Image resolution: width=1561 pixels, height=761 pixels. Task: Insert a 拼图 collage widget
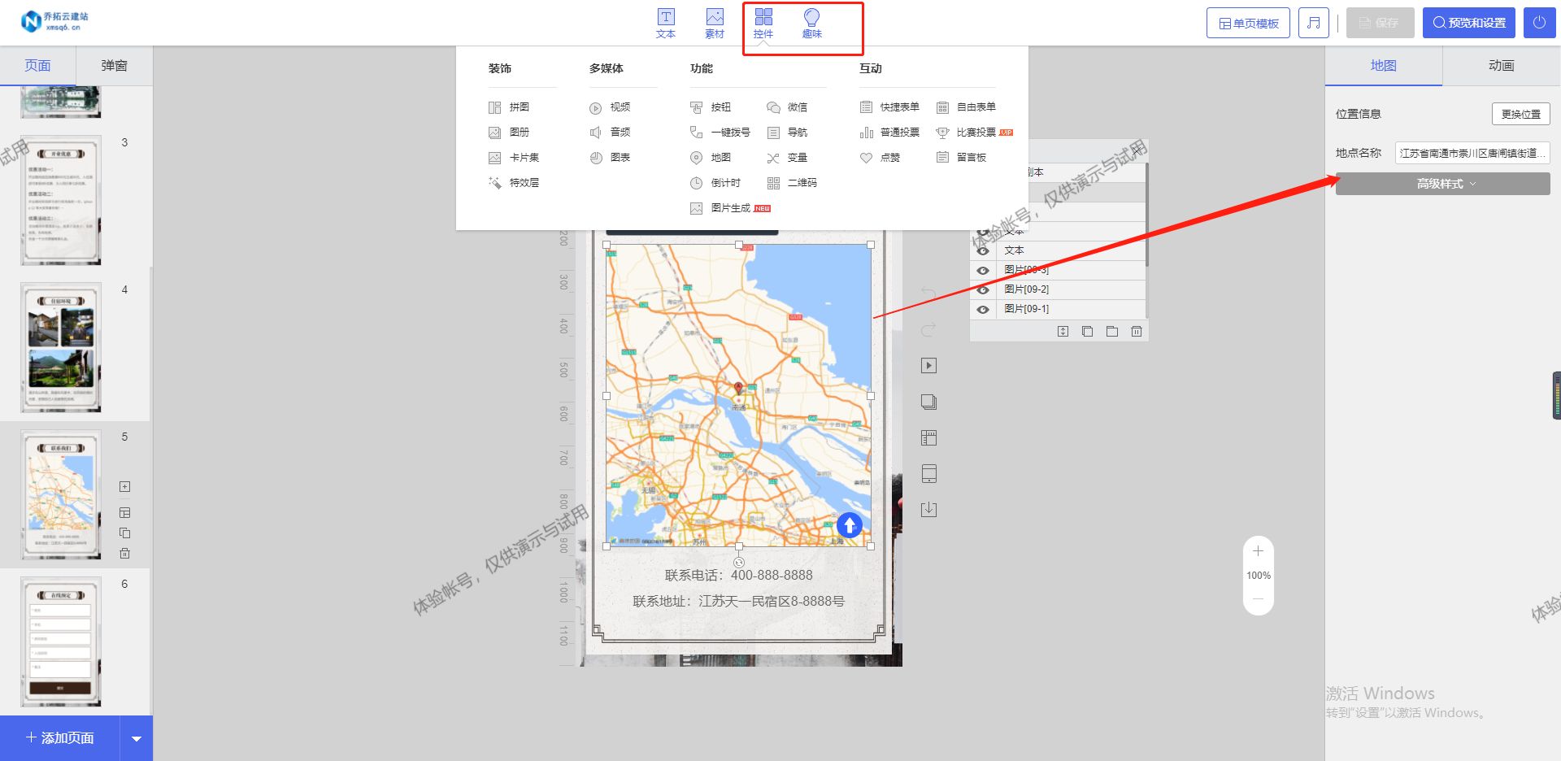pyautogui.click(x=509, y=107)
